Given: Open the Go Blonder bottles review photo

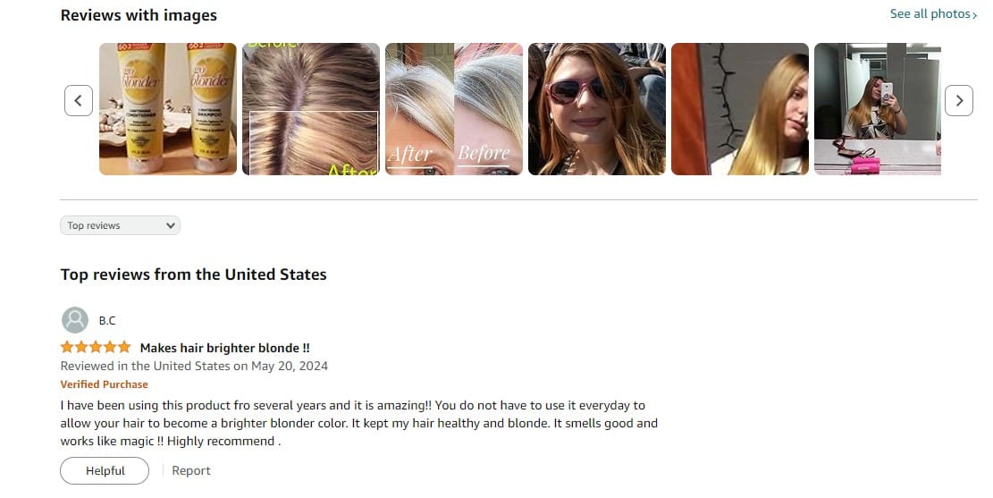Looking at the screenshot, I should pyautogui.click(x=168, y=109).
